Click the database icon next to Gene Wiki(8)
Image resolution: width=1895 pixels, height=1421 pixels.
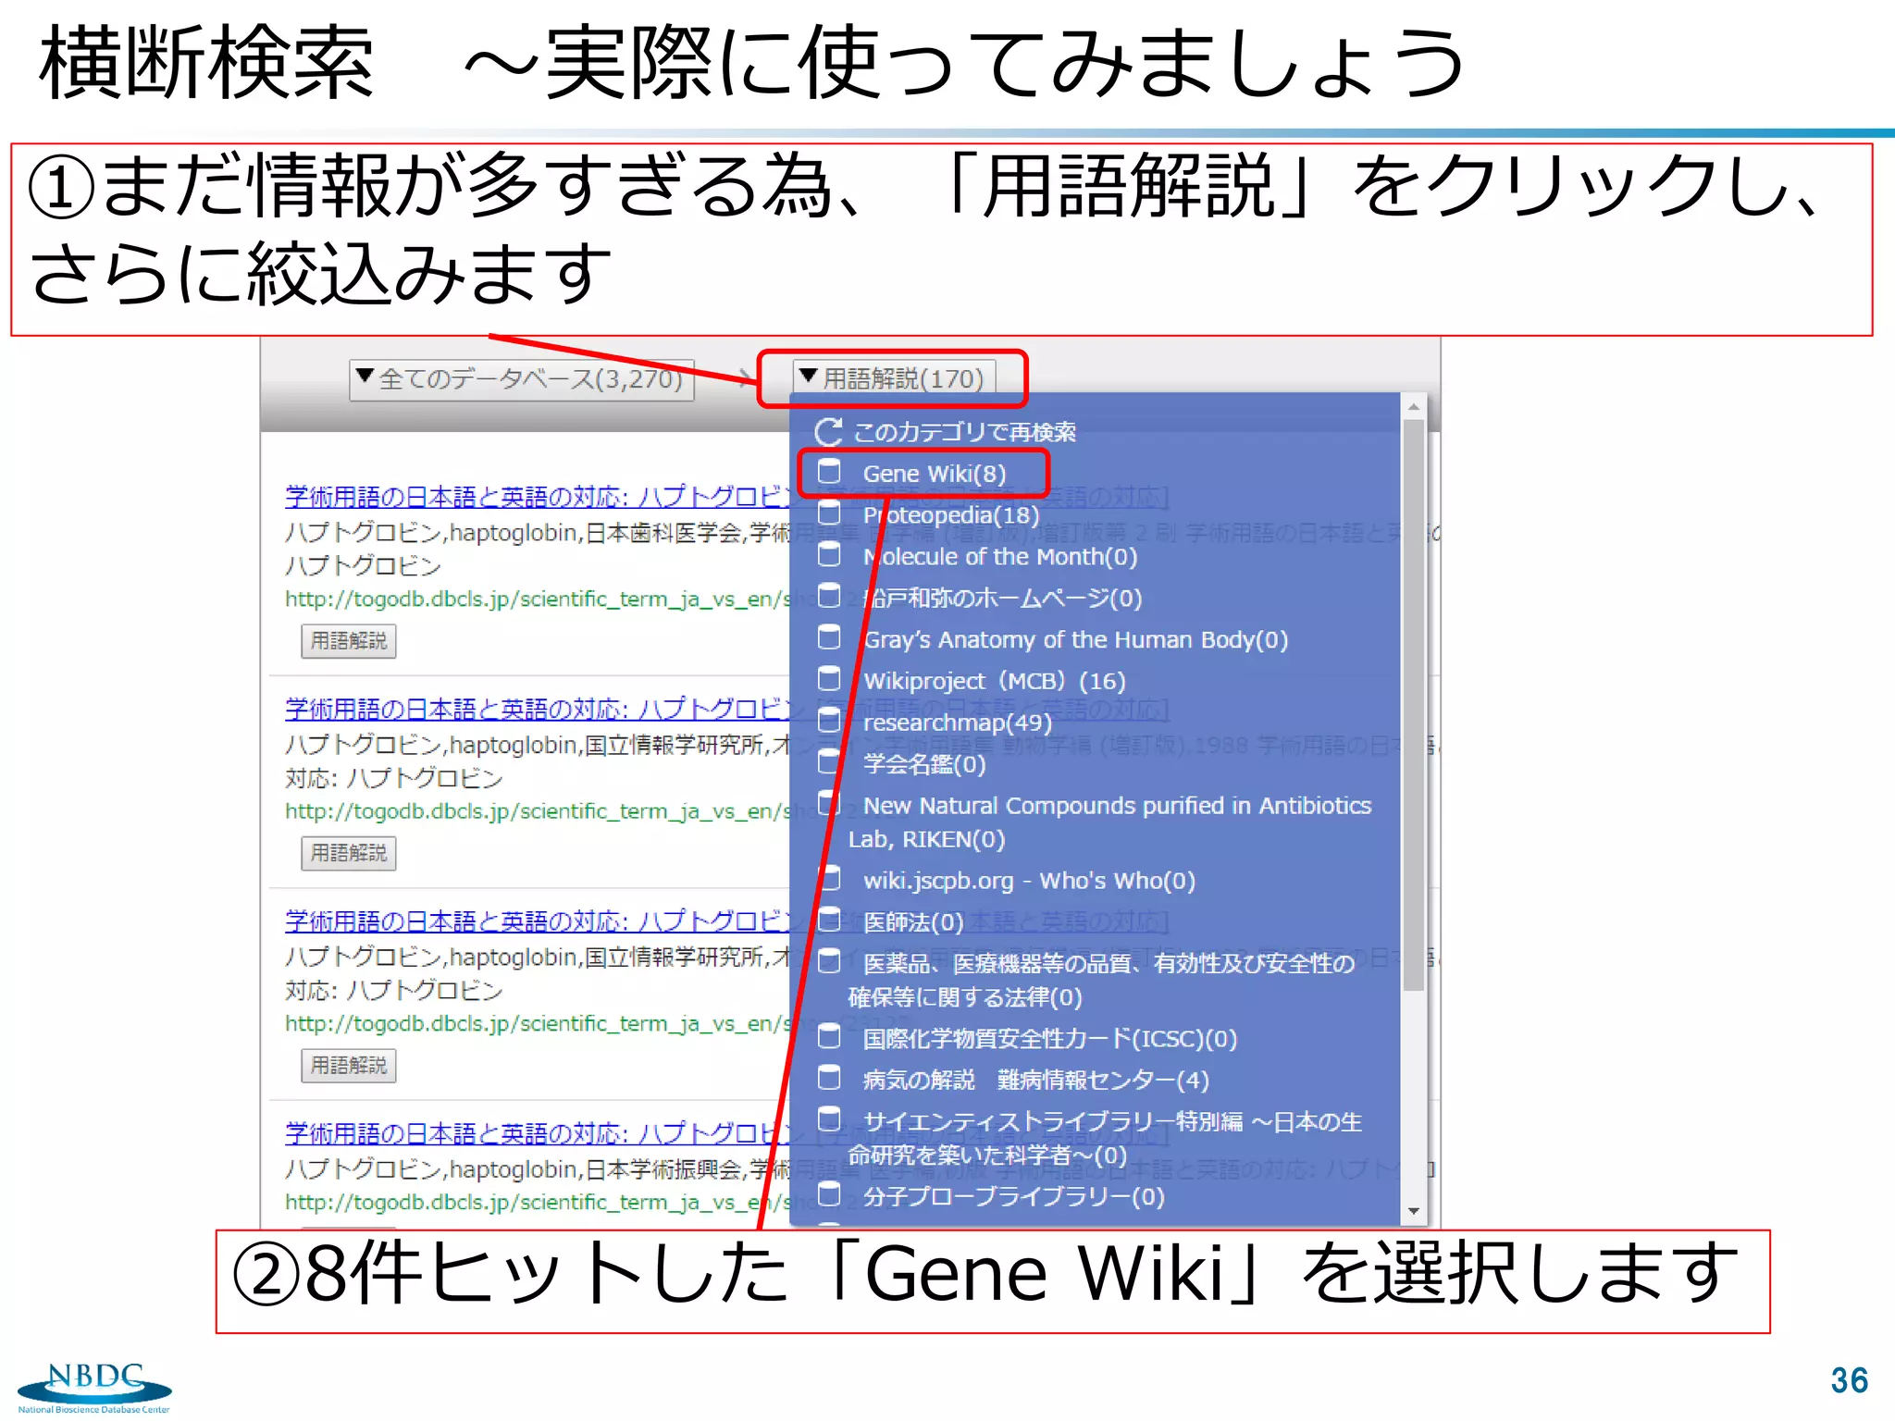(x=829, y=471)
